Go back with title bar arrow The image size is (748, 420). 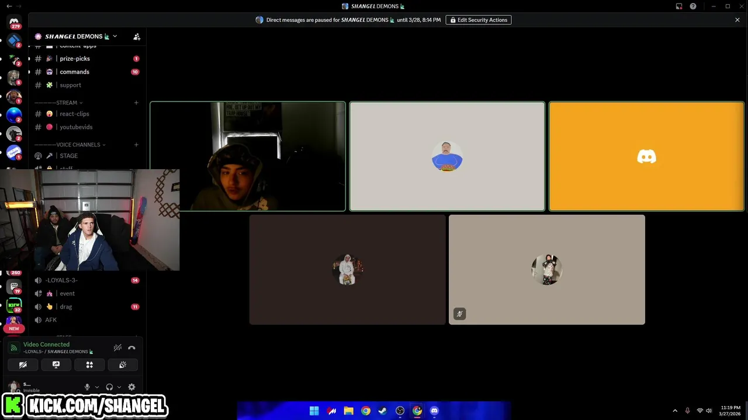pos(9,6)
